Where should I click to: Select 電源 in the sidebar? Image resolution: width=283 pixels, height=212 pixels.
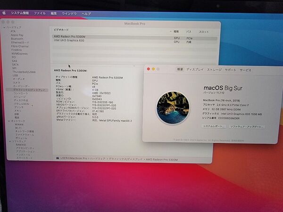17,117
